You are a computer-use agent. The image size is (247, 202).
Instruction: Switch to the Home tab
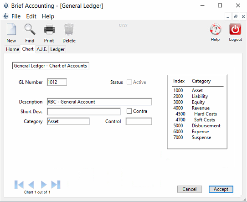12,49
